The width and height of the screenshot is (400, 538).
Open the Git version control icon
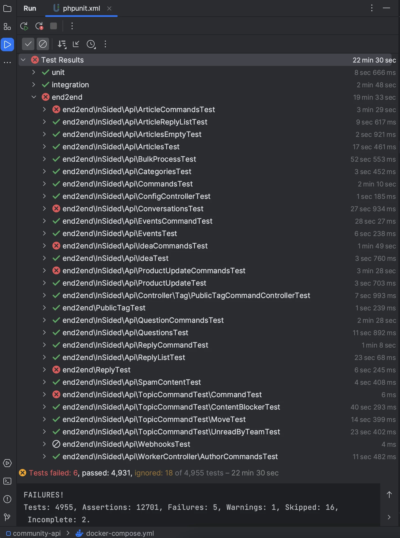[x=7, y=517]
